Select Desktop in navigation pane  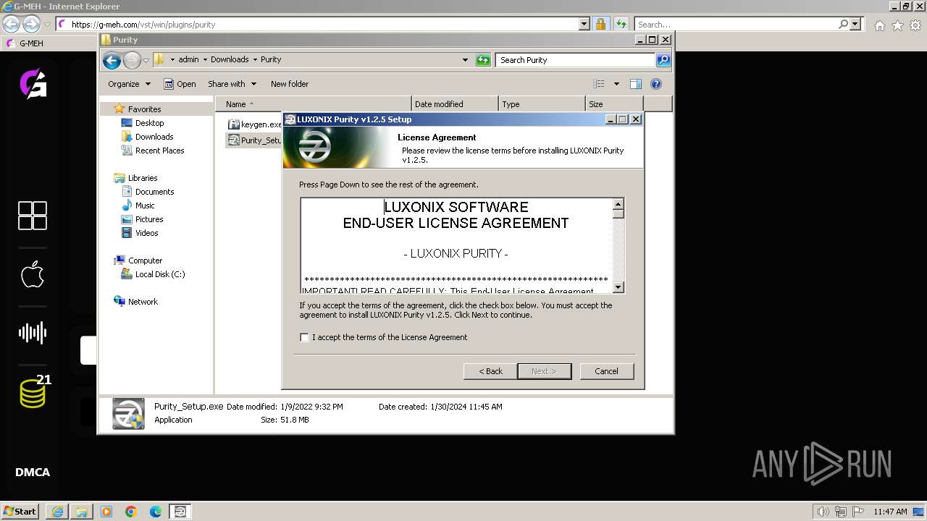[x=149, y=123]
